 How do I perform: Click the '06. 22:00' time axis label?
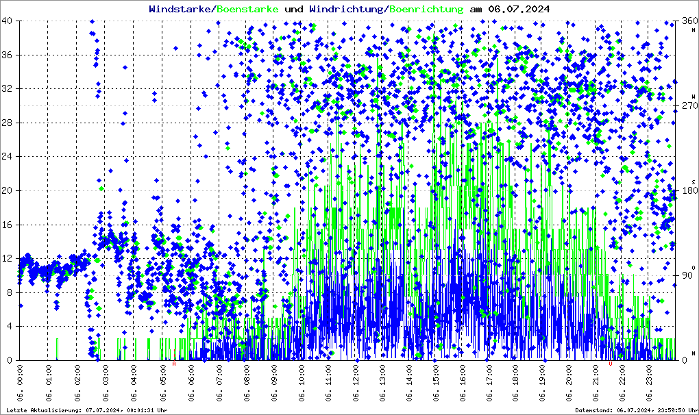click(622, 383)
